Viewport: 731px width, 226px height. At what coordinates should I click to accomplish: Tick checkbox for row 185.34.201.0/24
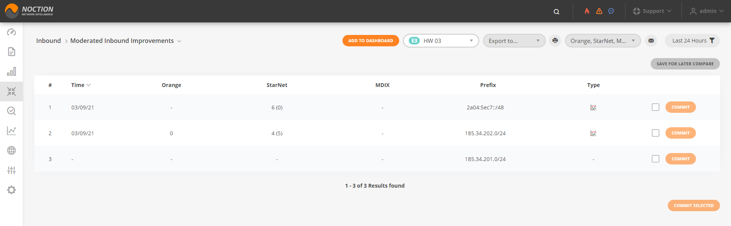tap(655, 159)
